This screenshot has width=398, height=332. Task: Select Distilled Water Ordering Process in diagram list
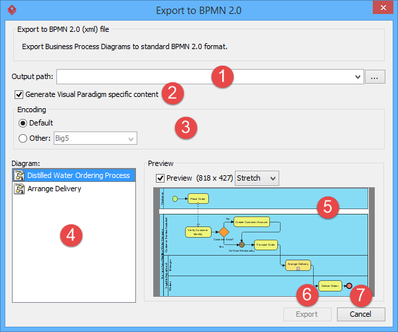pos(74,175)
